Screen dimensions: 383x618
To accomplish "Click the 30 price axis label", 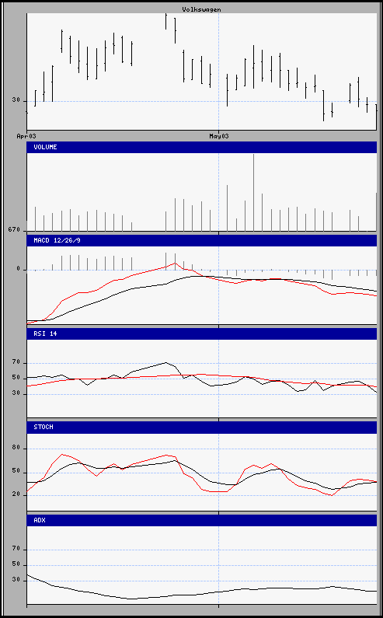I will coord(16,100).
